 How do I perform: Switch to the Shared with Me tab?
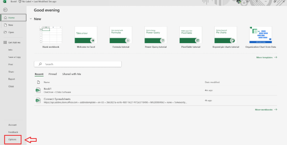[x=72, y=74]
